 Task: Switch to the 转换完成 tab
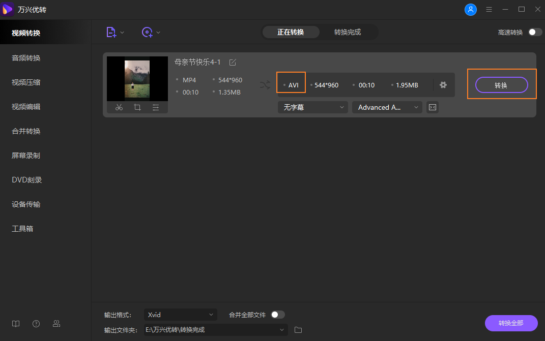pos(348,32)
